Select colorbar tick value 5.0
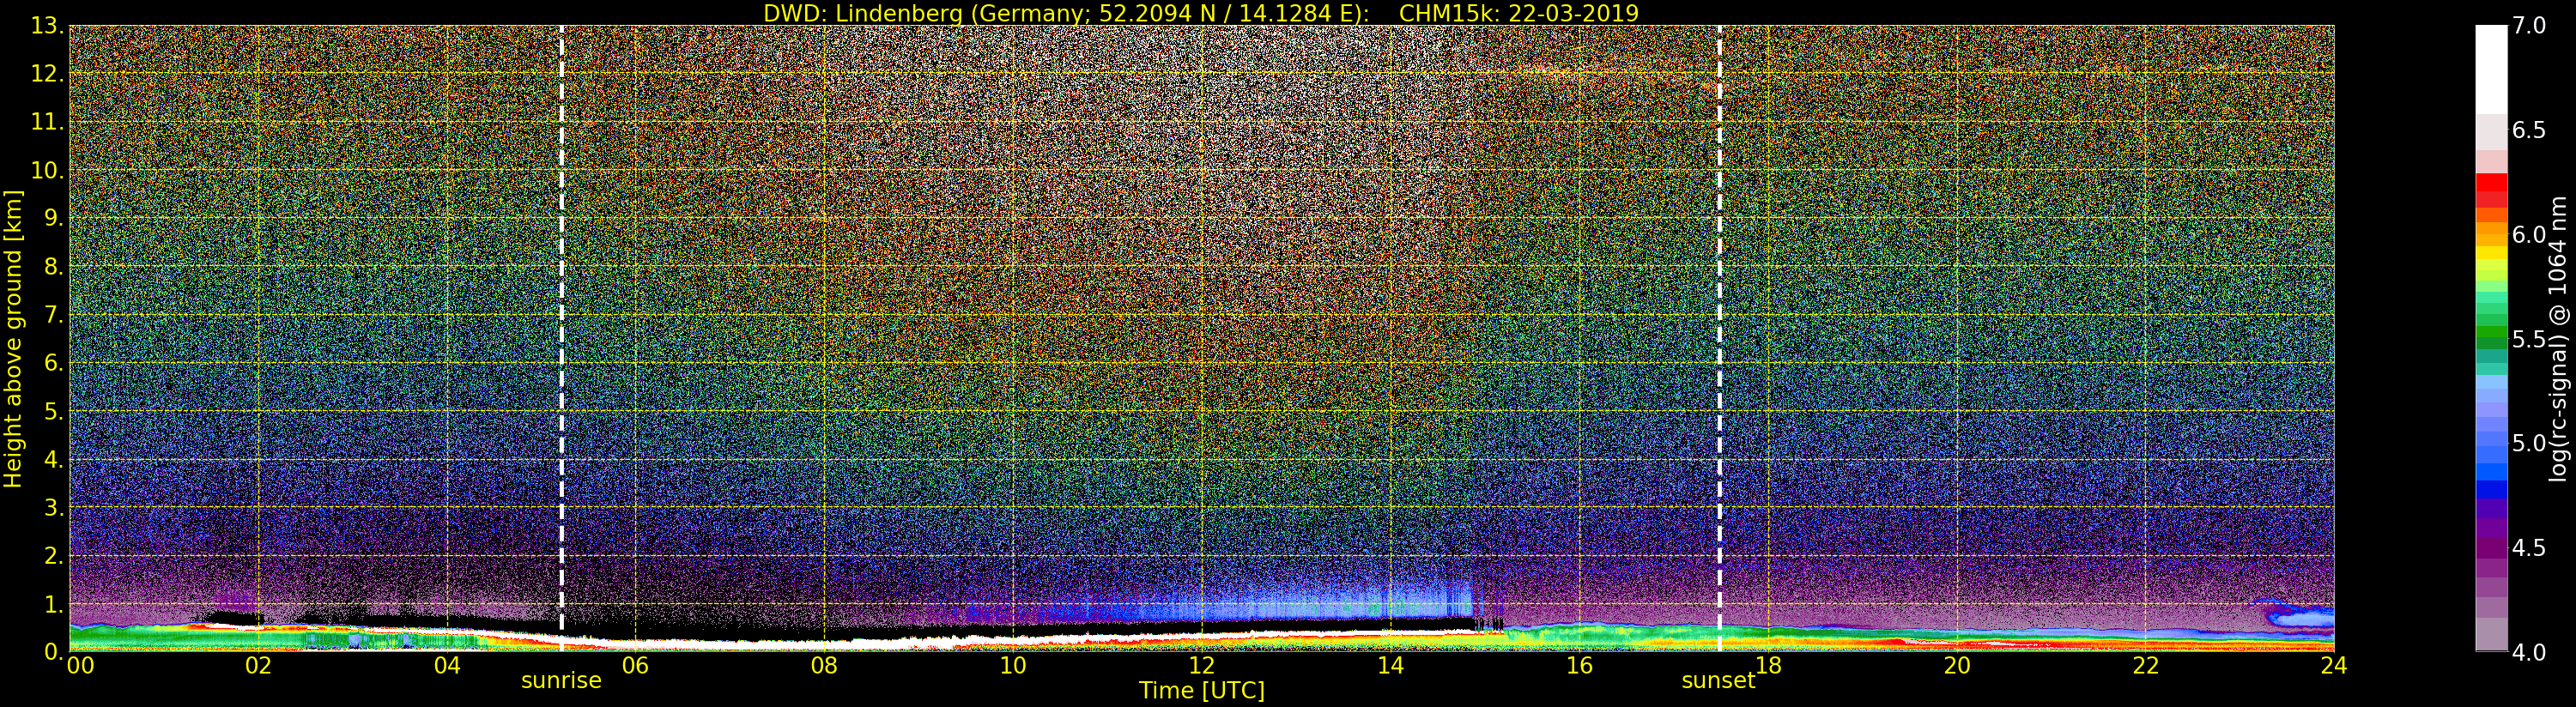 (2529, 444)
